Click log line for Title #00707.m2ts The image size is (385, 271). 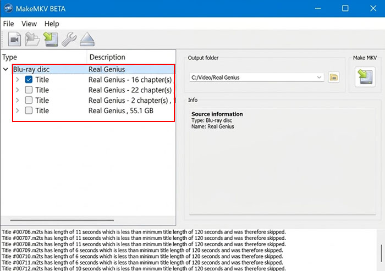[144, 238]
